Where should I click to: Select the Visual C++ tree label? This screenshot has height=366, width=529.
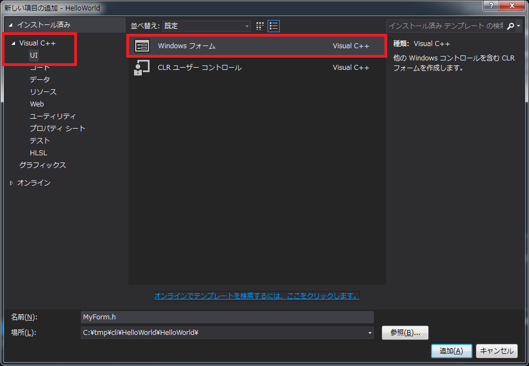pos(38,43)
